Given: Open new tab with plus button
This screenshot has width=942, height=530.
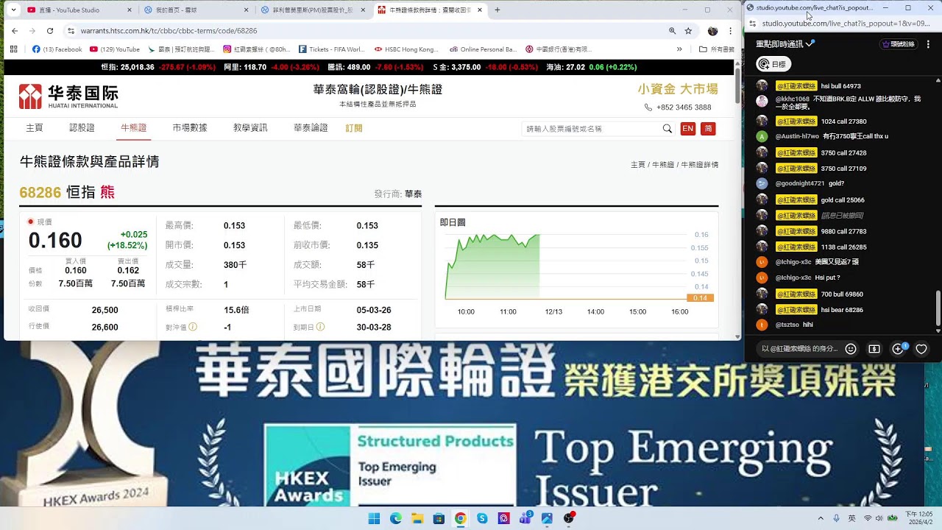Looking at the screenshot, I should click(x=497, y=10).
